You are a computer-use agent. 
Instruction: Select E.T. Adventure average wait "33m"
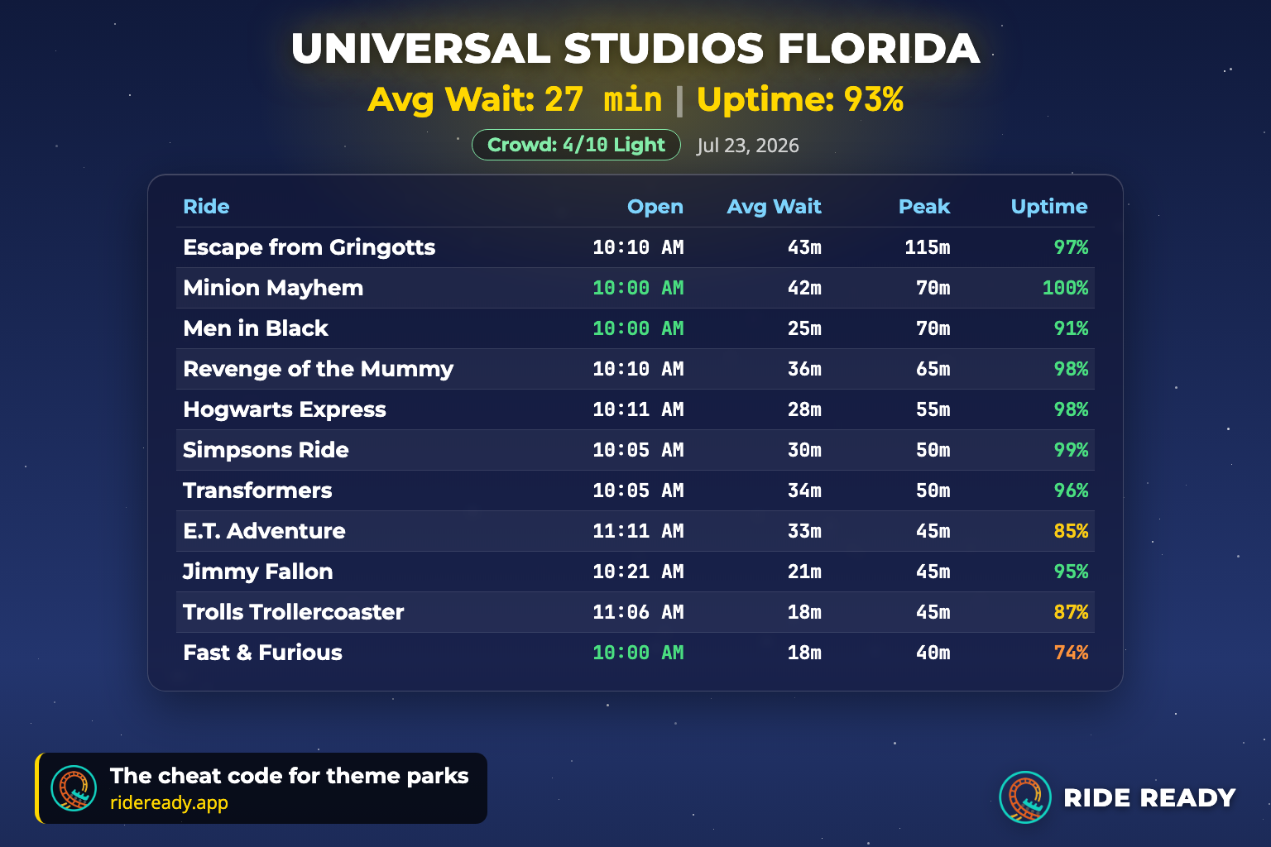(x=804, y=531)
